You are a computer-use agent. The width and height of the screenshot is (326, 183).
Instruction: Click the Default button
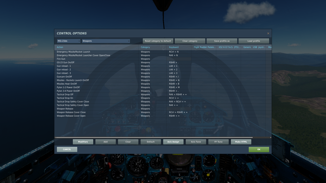151,142
